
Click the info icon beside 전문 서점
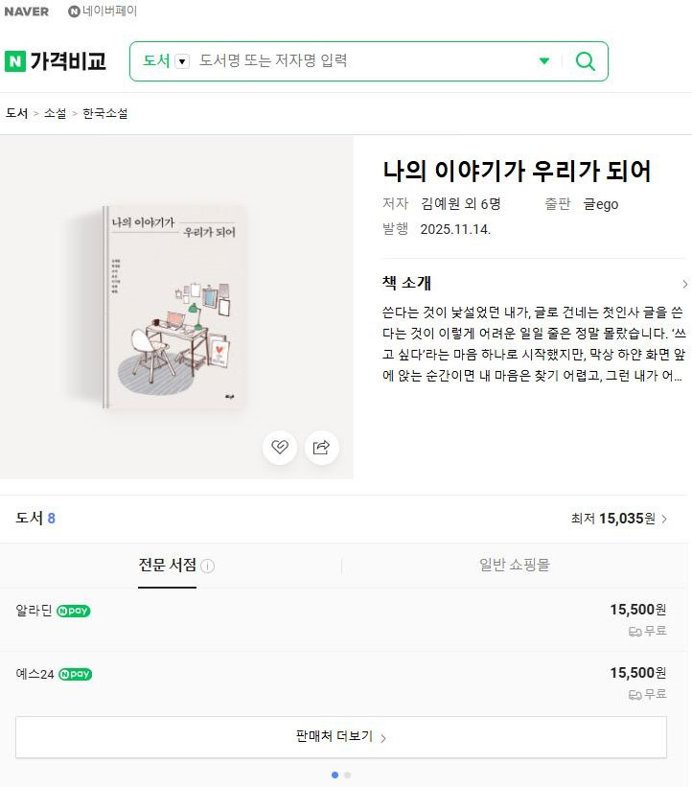point(208,566)
